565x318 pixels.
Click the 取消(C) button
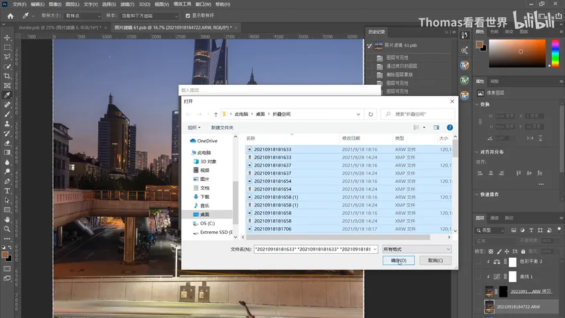pos(435,260)
